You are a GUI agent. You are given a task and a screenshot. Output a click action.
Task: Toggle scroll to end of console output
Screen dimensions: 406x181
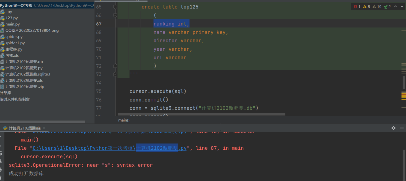pos(1,161)
